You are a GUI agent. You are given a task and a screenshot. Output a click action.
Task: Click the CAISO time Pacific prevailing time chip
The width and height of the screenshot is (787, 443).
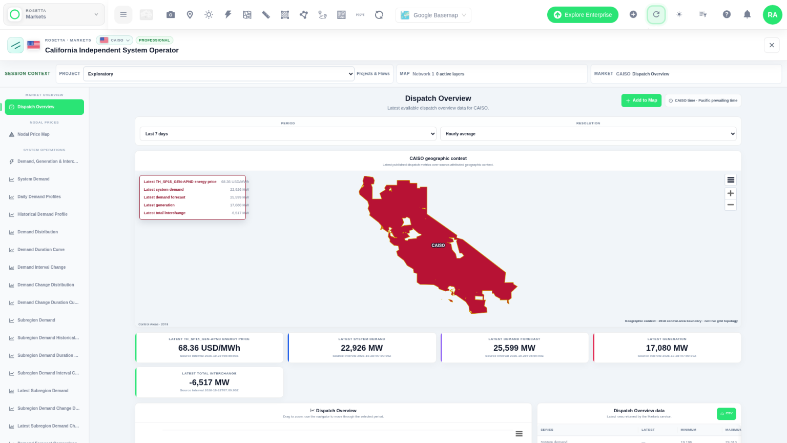pos(703,100)
